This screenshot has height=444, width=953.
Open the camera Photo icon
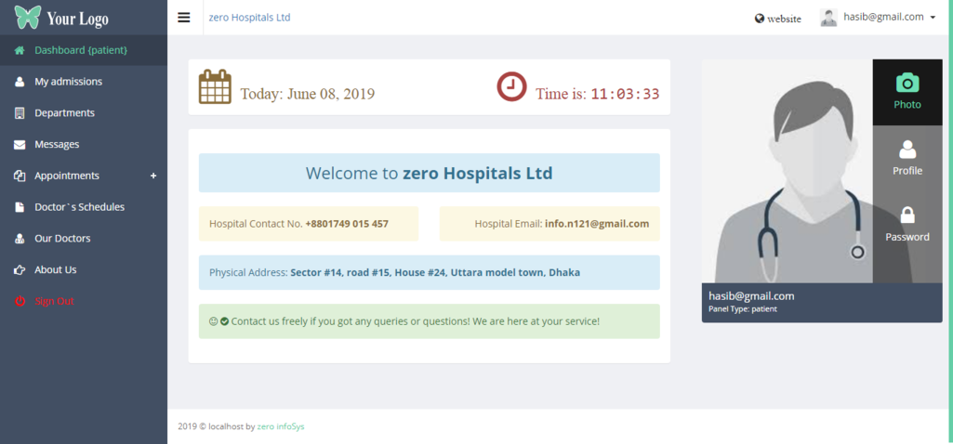907,83
